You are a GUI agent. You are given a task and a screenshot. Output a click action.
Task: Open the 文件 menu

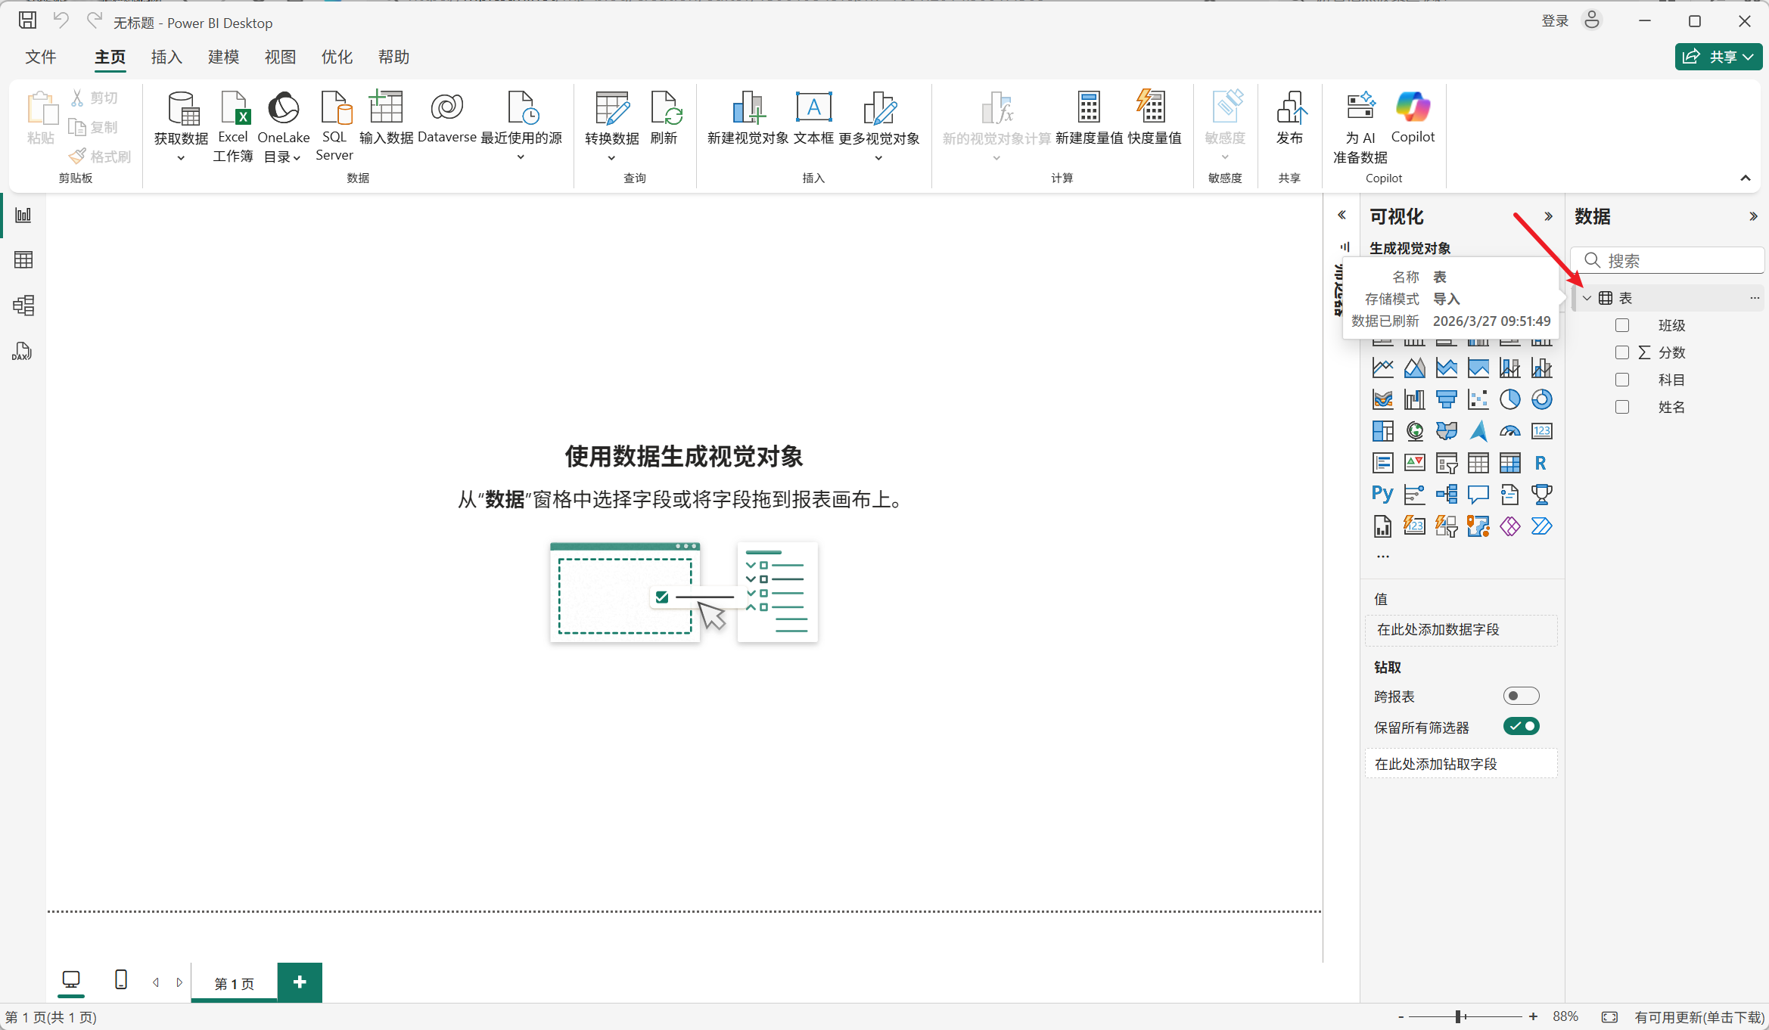(x=41, y=57)
